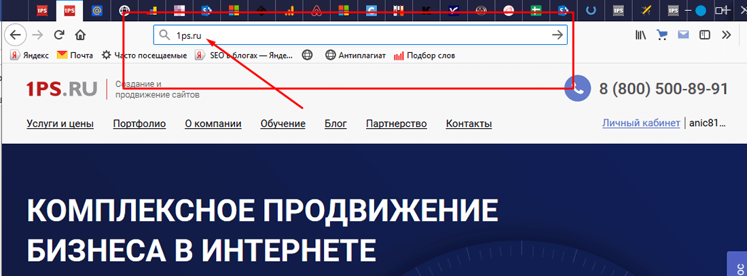Open the Яндекс bookmark
Image resolution: width=747 pixels, height=276 pixels.
[x=29, y=56]
